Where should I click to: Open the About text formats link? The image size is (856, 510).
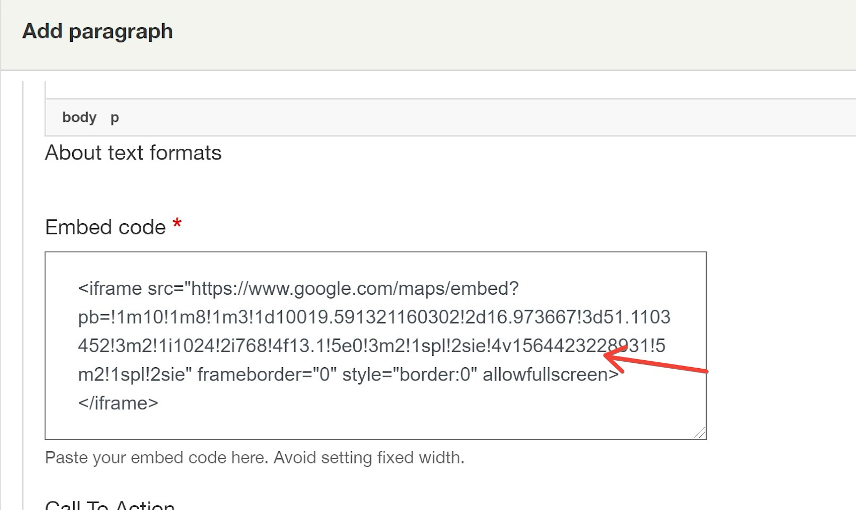pyautogui.click(x=133, y=153)
